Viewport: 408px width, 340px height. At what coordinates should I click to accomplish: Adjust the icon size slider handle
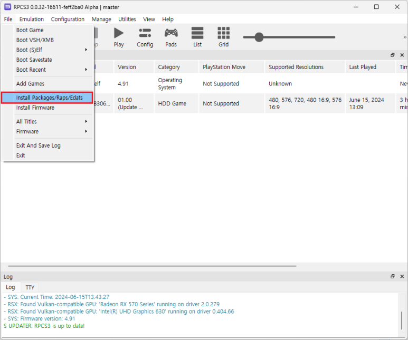pyautogui.click(x=259, y=37)
